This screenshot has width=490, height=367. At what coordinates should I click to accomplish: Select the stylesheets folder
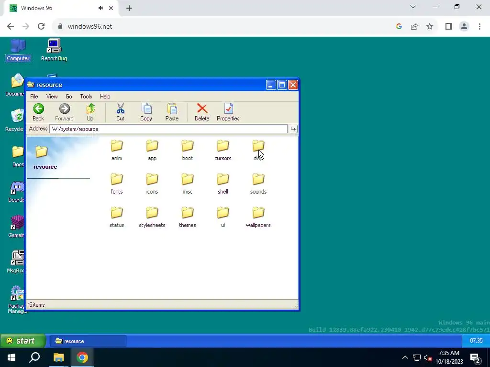click(x=152, y=217)
